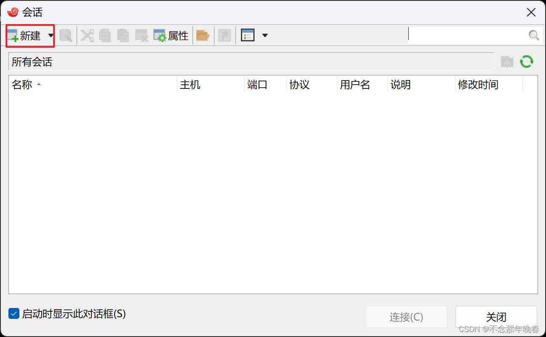Click the greyed save-as disk icon
This screenshot has height=337, width=546.
click(x=66, y=36)
